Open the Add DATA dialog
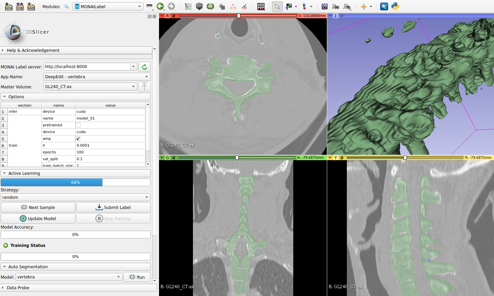 point(9,6)
